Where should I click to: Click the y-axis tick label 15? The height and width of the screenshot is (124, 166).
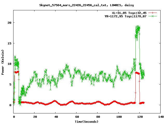coord(9,43)
